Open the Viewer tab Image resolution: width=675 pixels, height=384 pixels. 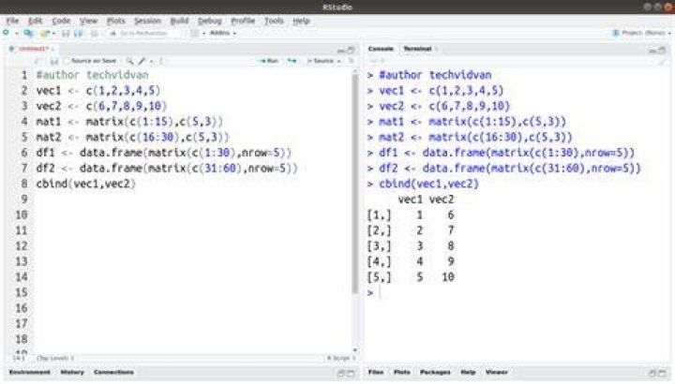point(496,373)
